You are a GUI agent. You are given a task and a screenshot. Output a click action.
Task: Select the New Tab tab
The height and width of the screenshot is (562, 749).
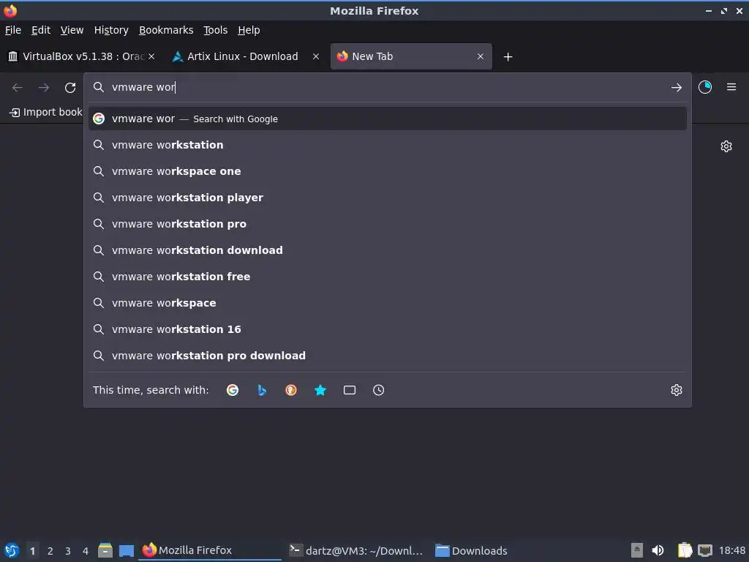point(411,56)
